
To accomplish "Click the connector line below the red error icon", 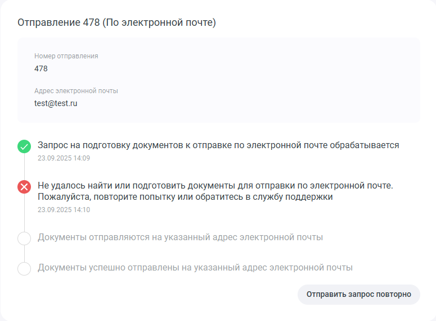I will click(x=24, y=212).
